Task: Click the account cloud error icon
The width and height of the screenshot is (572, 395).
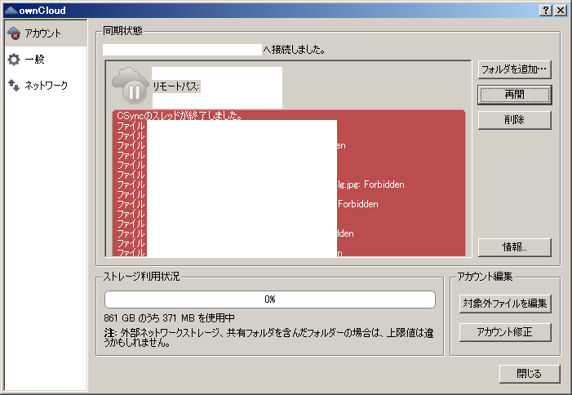Action: (x=14, y=33)
